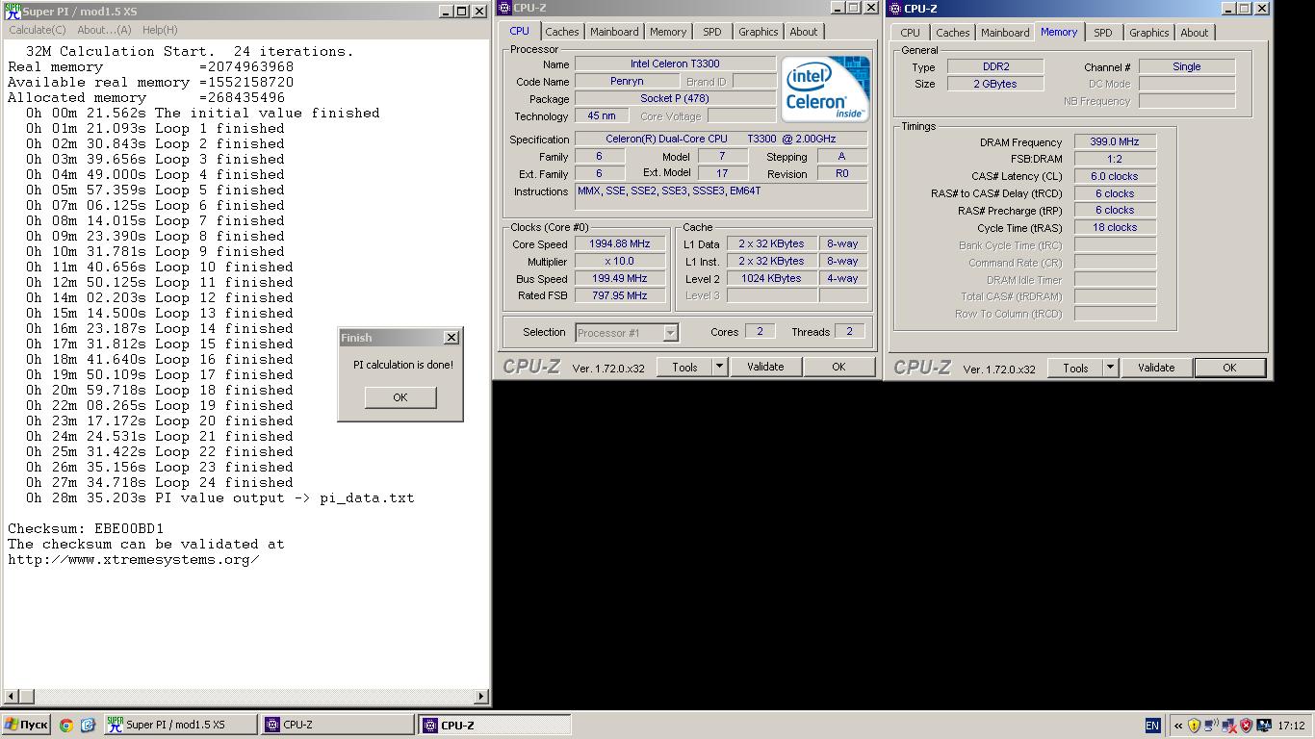Click Validate in the CPU window

point(765,367)
